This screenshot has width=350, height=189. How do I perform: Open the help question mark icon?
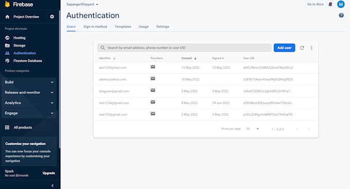point(341,15)
